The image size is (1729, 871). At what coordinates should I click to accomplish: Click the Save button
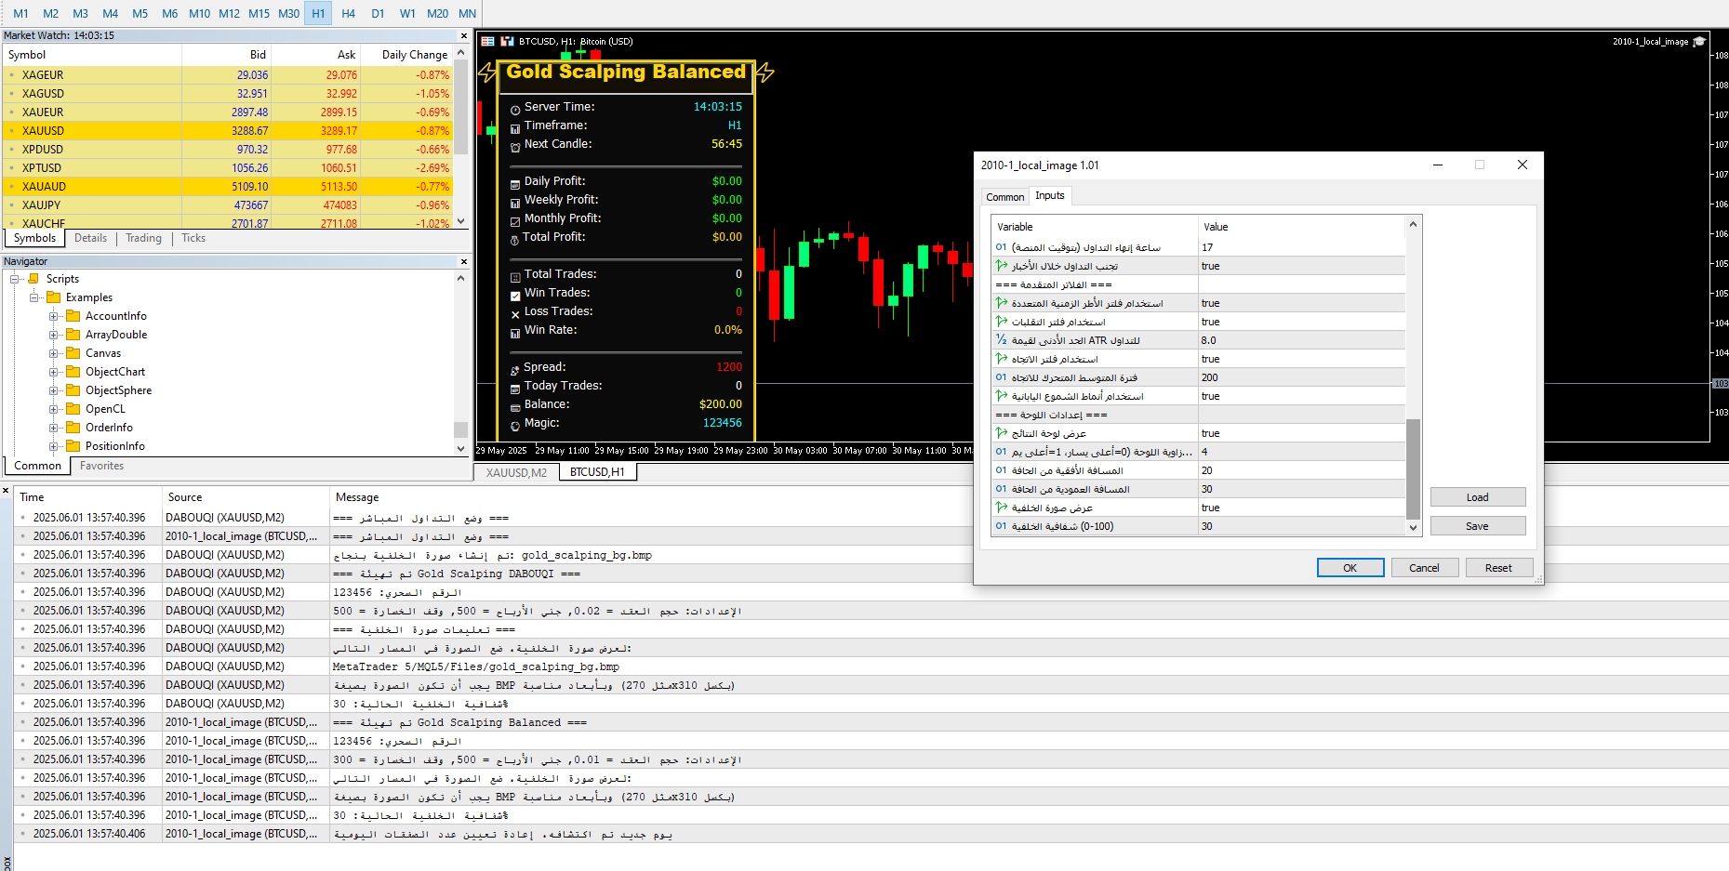pyautogui.click(x=1477, y=526)
